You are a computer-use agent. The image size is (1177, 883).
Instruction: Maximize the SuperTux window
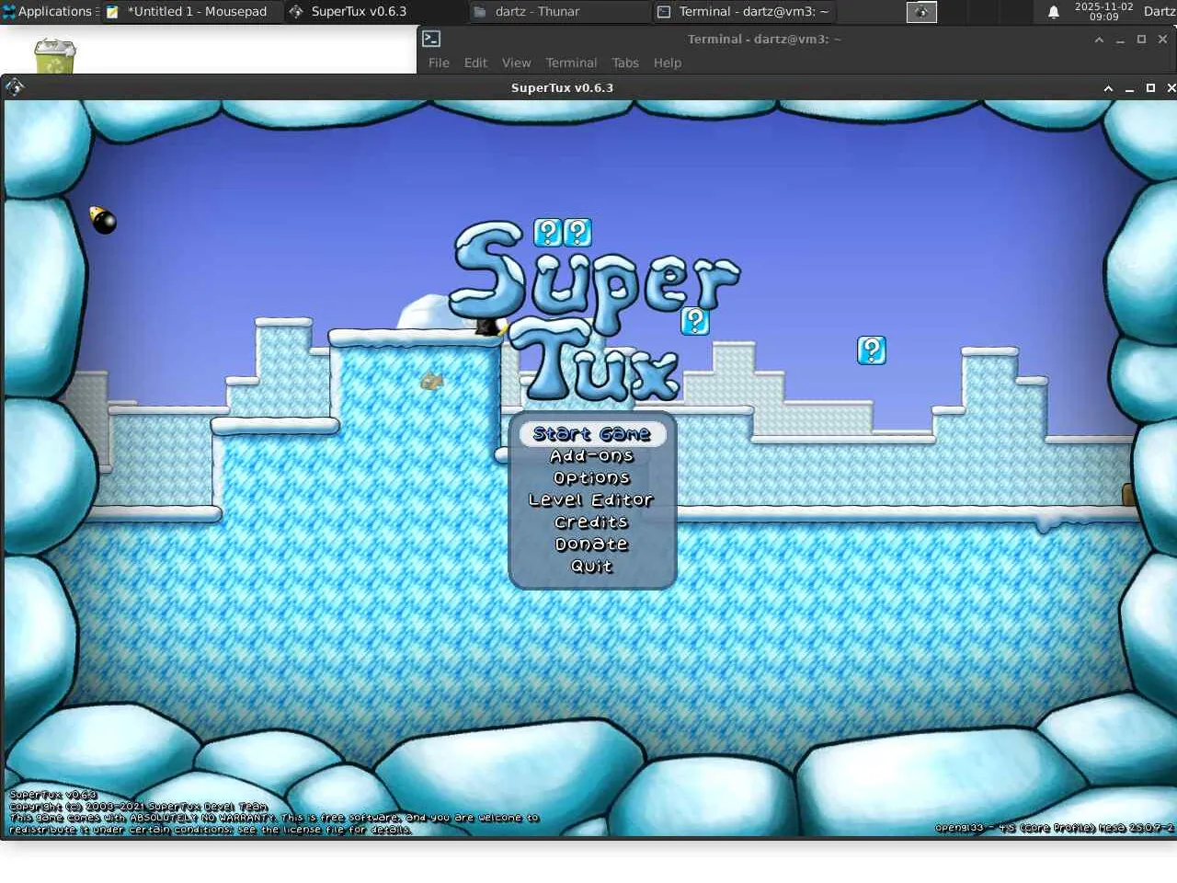click(1150, 88)
